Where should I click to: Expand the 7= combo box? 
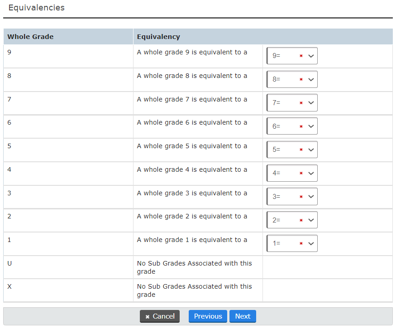[291, 102]
